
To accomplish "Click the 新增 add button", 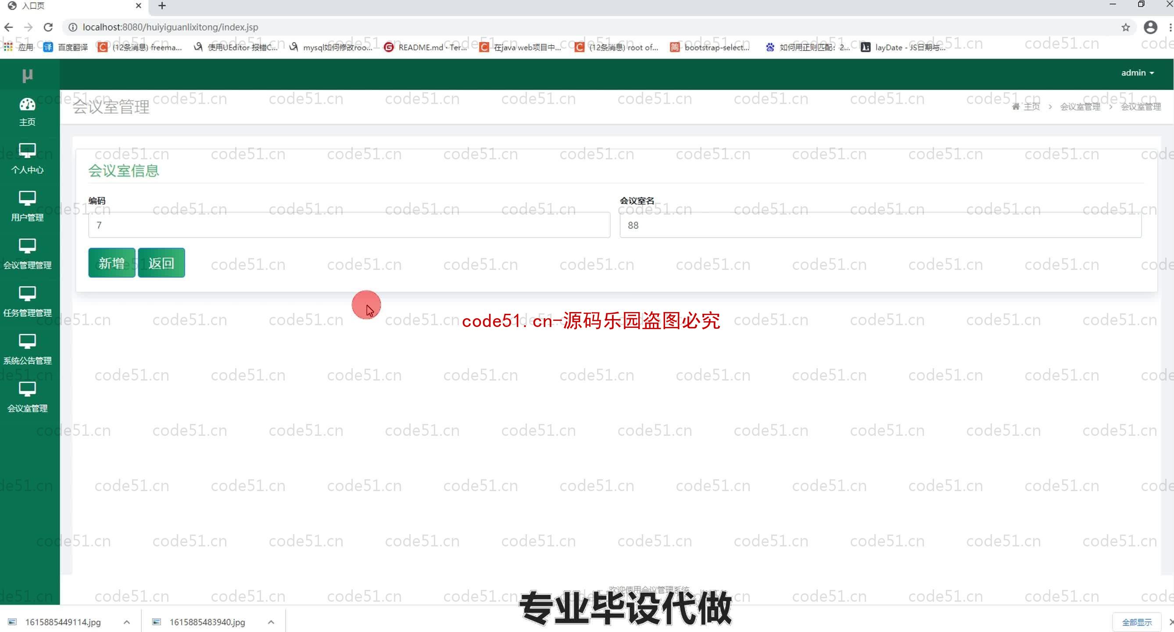I will [111, 262].
